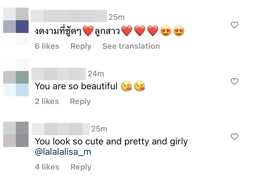View the "2 likes" list

point(47,101)
